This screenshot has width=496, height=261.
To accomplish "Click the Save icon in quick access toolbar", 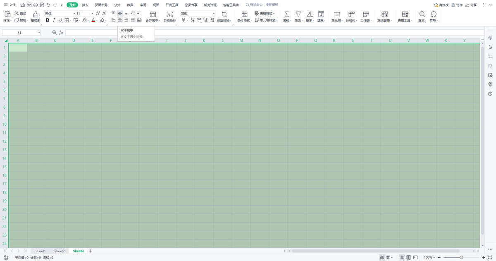I will click(x=22, y=5).
